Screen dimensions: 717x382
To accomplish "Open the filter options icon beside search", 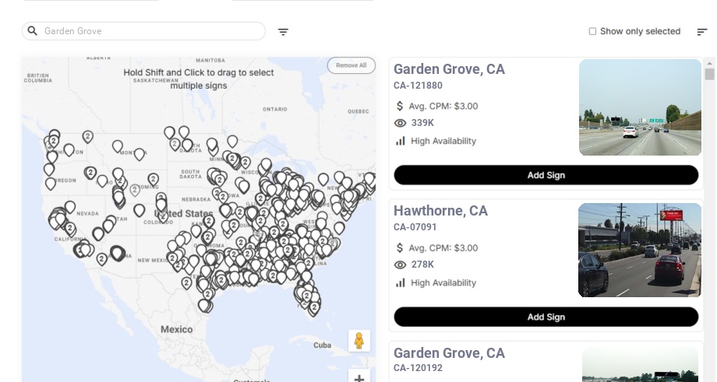I will coord(283,32).
